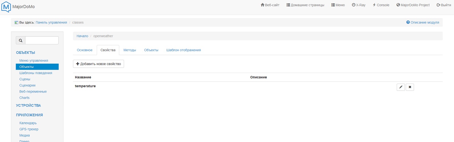Open Charts in the sidebar
The height and width of the screenshot is (142, 454).
point(24,98)
